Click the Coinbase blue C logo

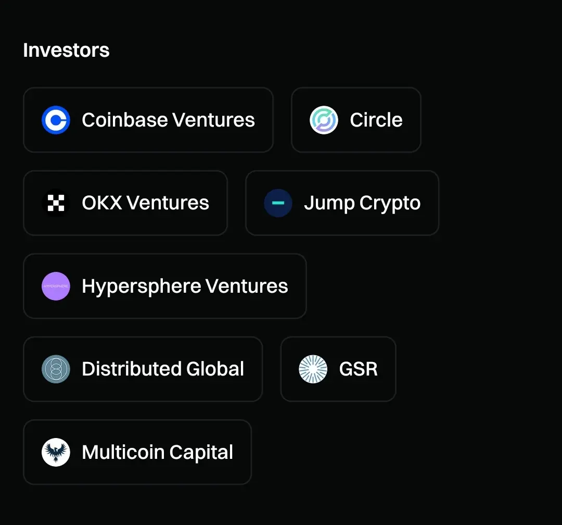pyautogui.click(x=56, y=120)
